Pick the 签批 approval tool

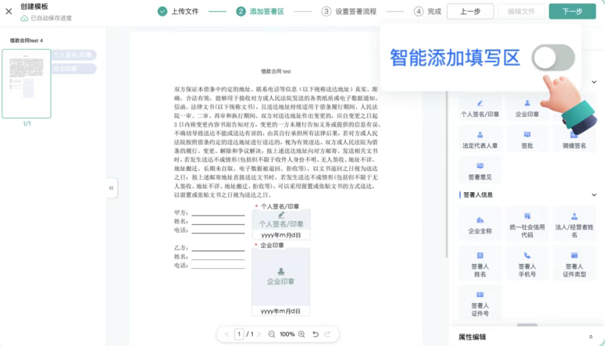click(527, 140)
